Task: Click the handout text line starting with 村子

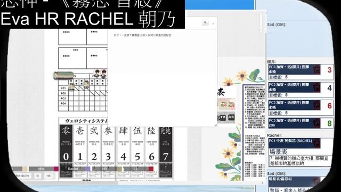Action: [x=142, y=35]
